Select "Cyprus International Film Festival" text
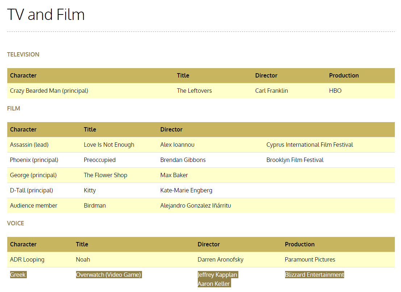The width and height of the screenshot is (401, 292). point(310,145)
